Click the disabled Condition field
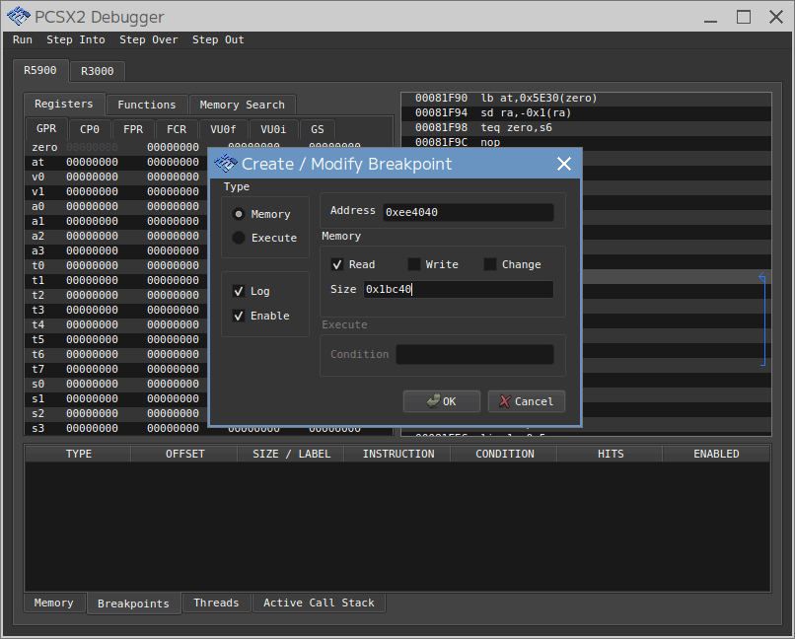The width and height of the screenshot is (795, 639). [x=474, y=354]
